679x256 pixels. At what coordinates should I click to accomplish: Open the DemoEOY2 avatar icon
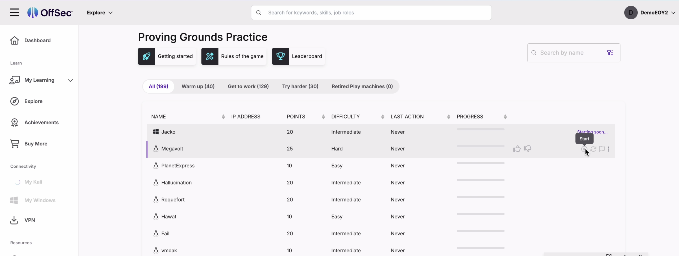click(631, 13)
